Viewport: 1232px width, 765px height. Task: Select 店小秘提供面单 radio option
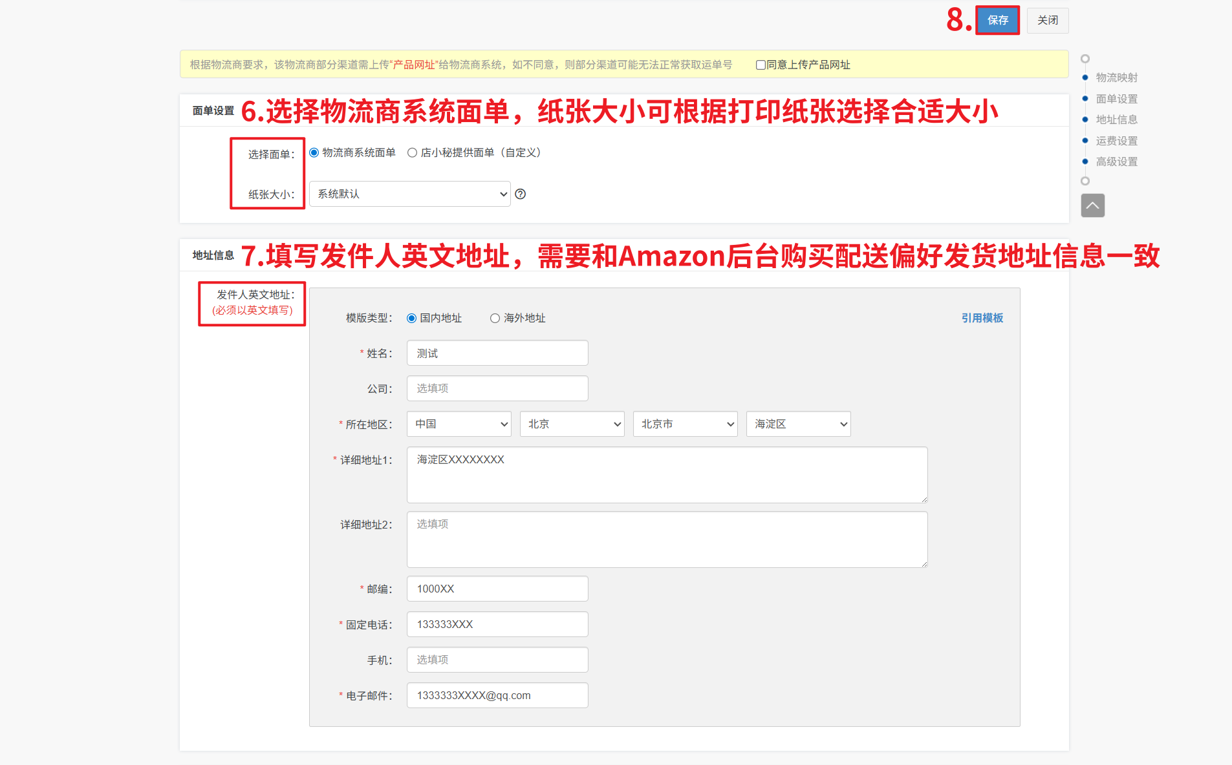pos(412,153)
